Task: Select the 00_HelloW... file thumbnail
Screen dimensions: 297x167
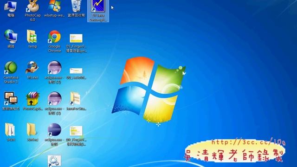Action: (x=76, y=73)
